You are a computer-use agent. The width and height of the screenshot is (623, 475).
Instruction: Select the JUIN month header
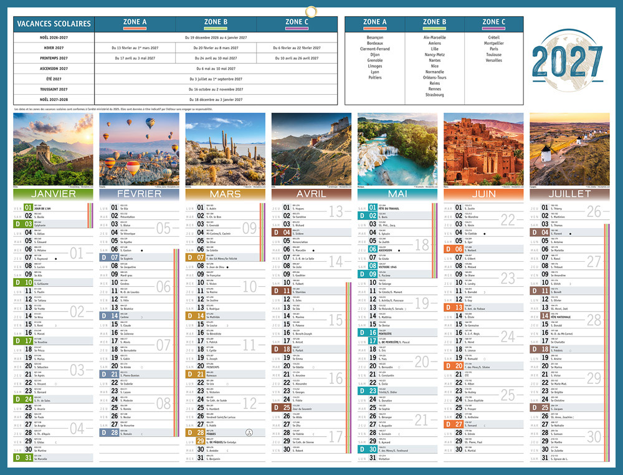(483, 194)
